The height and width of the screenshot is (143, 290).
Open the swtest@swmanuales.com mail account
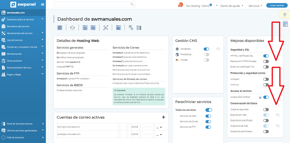pos(69,134)
